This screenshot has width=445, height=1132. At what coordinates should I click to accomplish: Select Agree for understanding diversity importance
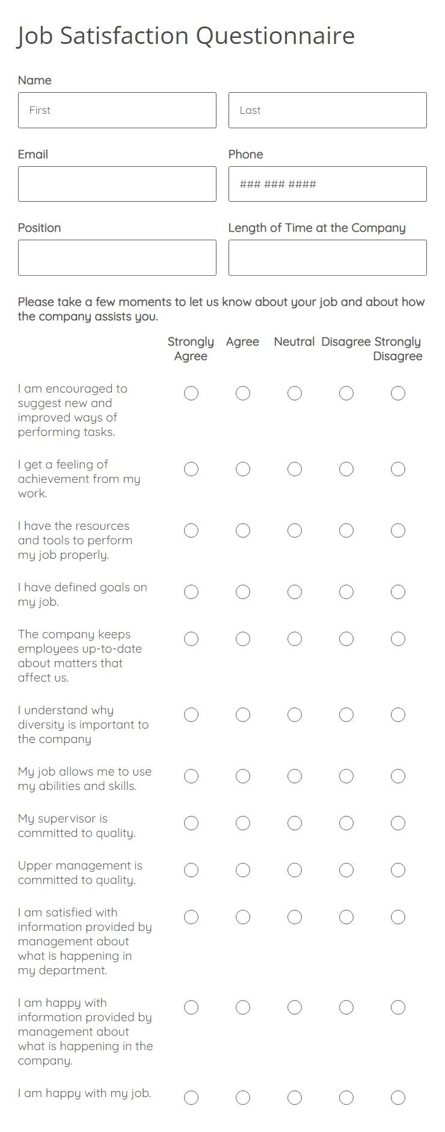[243, 715]
